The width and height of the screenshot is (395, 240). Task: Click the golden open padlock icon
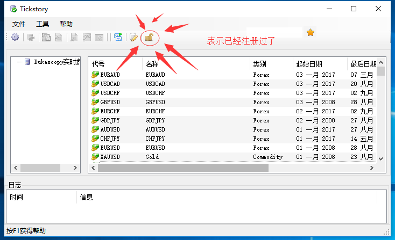click(150, 38)
